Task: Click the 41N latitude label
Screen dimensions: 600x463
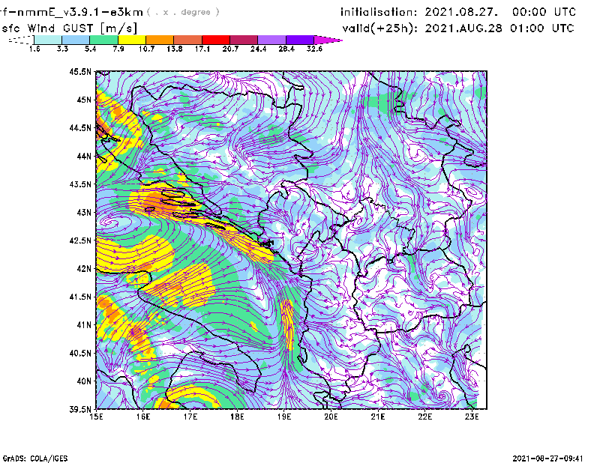Action: [x=84, y=324]
